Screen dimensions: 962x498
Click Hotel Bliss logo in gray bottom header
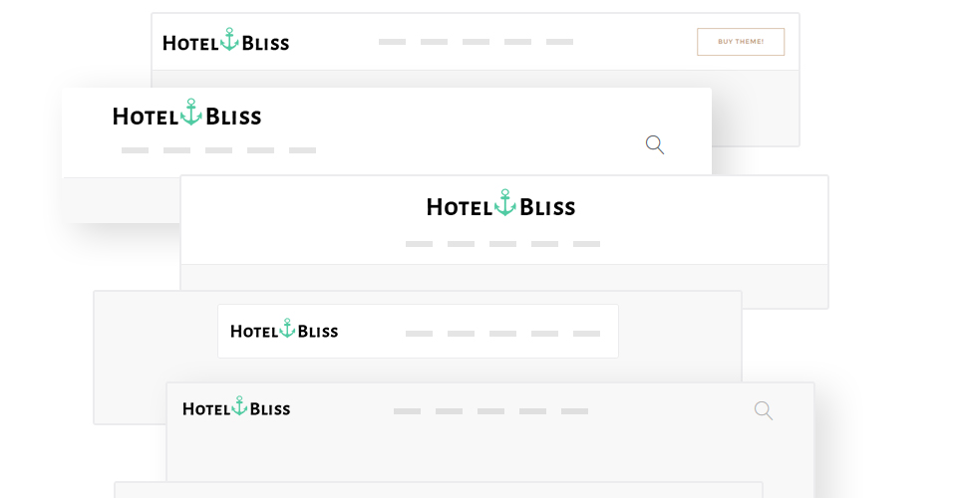pyautogui.click(x=236, y=406)
